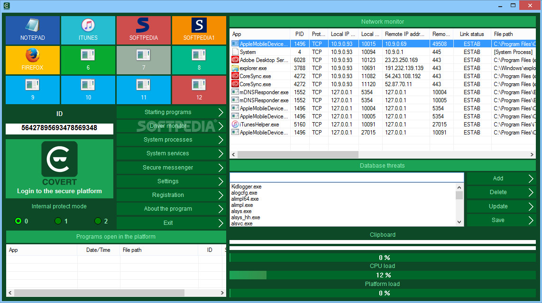Viewport: 542px width, 303px height.
Task: Open Driver monitor
Action: click(171, 126)
